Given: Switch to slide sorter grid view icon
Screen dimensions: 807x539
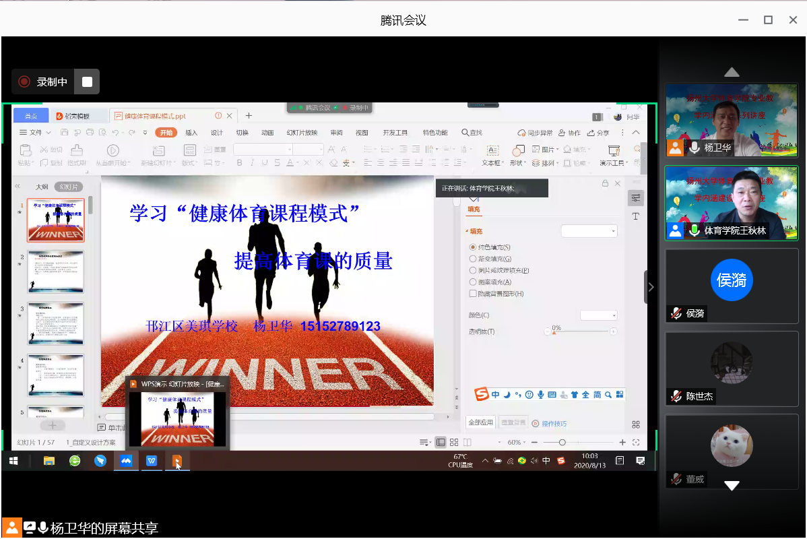Looking at the screenshot, I should point(454,442).
